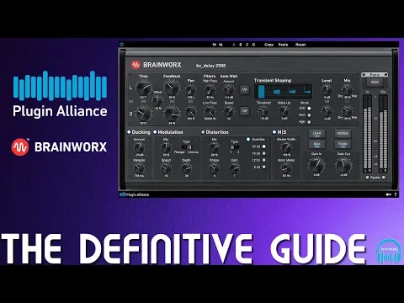The height and width of the screenshot is (303, 404).
Task: Toggle the plugin power icon
Action: click(121, 45)
